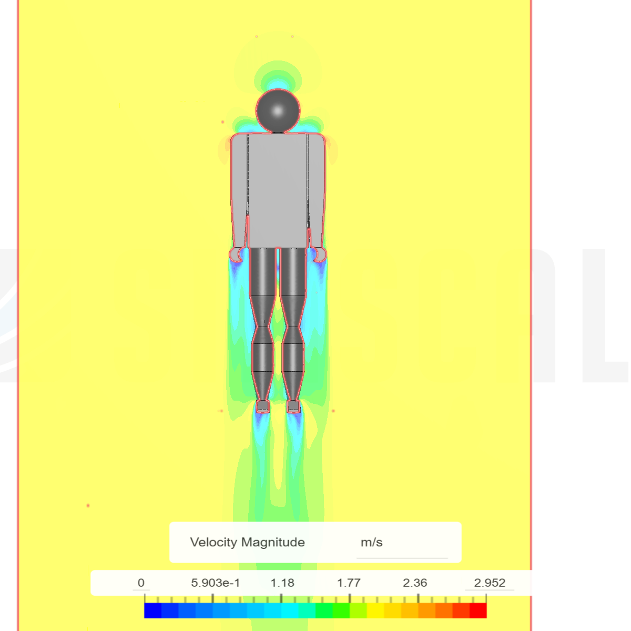Select the 2.952 maximum scale value

click(x=489, y=583)
